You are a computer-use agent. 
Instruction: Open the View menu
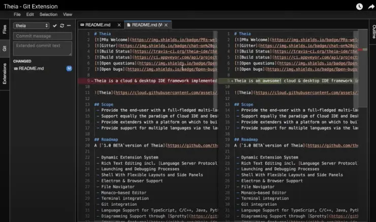click(x=68, y=14)
